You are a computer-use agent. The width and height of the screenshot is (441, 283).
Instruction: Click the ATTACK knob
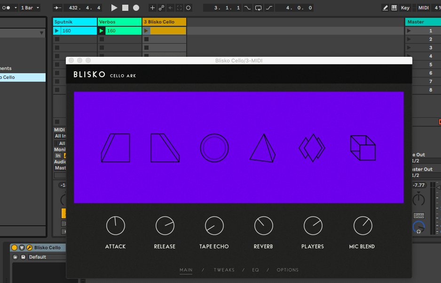(x=116, y=226)
